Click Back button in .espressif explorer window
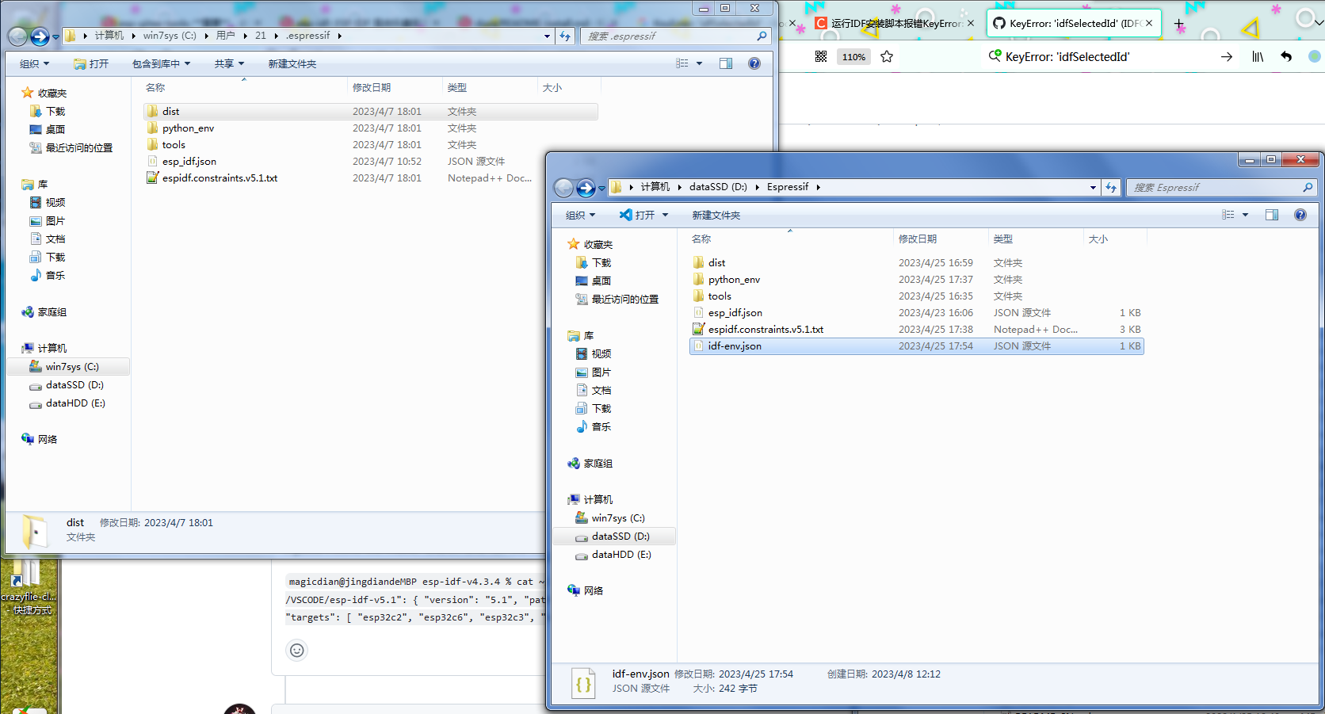Viewport: 1325px width, 714px height. (x=17, y=36)
